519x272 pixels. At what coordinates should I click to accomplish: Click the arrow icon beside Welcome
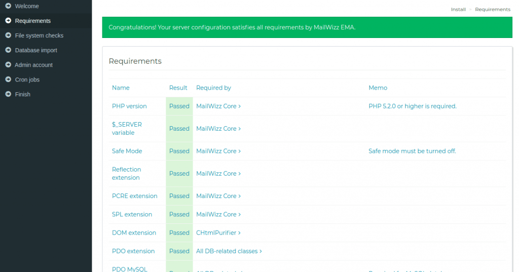pyautogui.click(x=8, y=6)
